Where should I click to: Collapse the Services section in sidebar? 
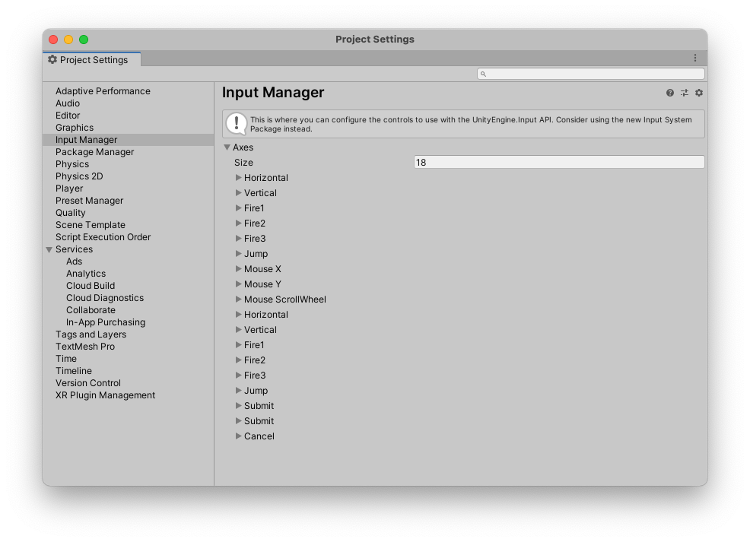point(49,249)
